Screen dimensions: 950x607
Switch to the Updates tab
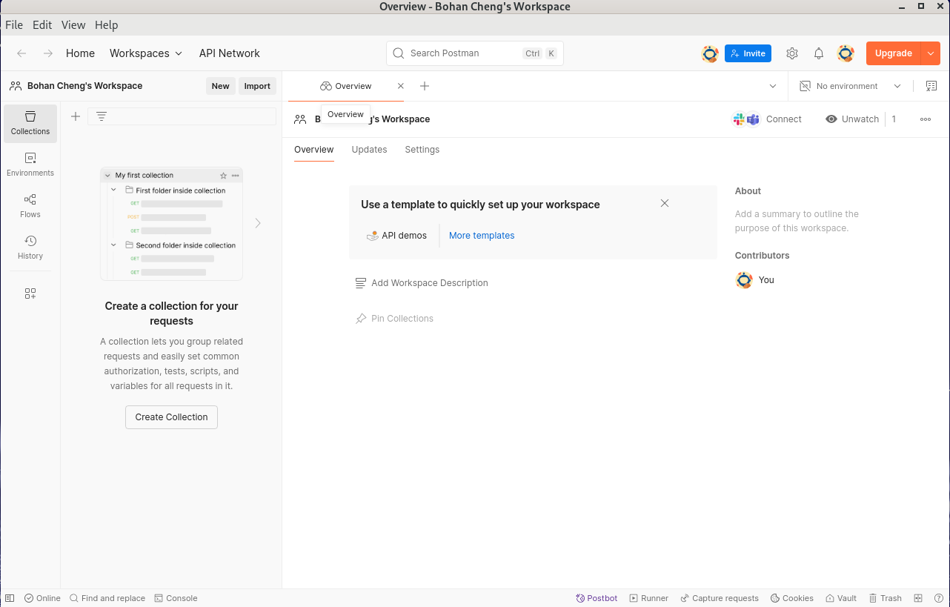pos(369,150)
